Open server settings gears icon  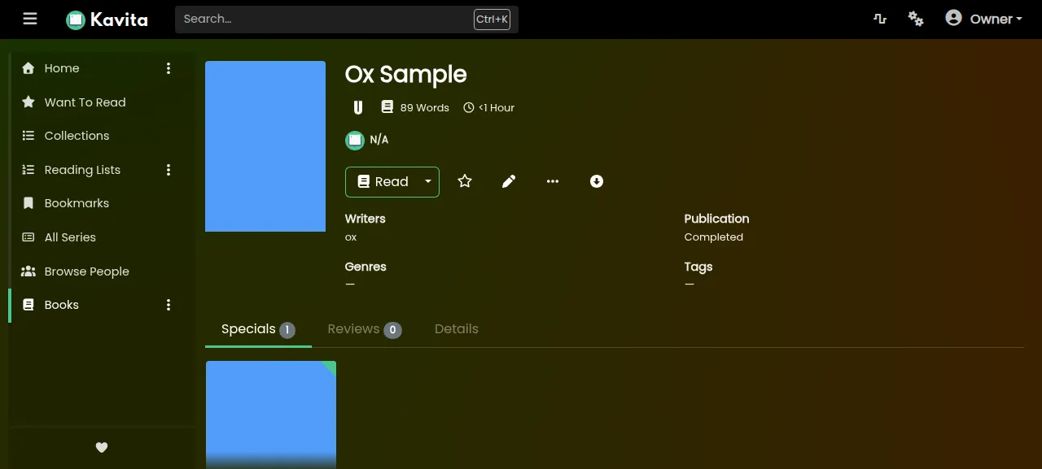coord(916,19)
